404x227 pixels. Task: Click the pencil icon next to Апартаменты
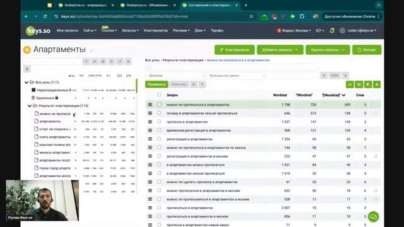tap(91, 50)
